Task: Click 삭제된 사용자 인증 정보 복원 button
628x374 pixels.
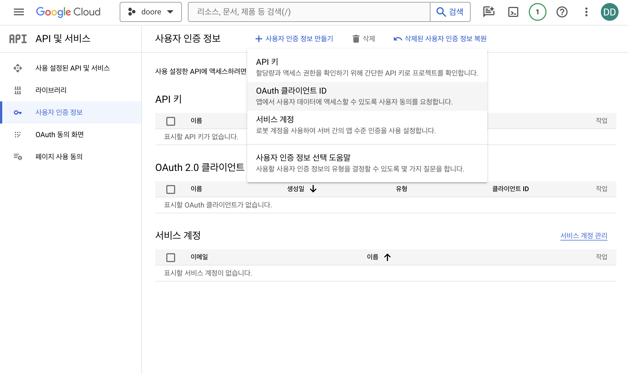Action: (x=440, y=39)
